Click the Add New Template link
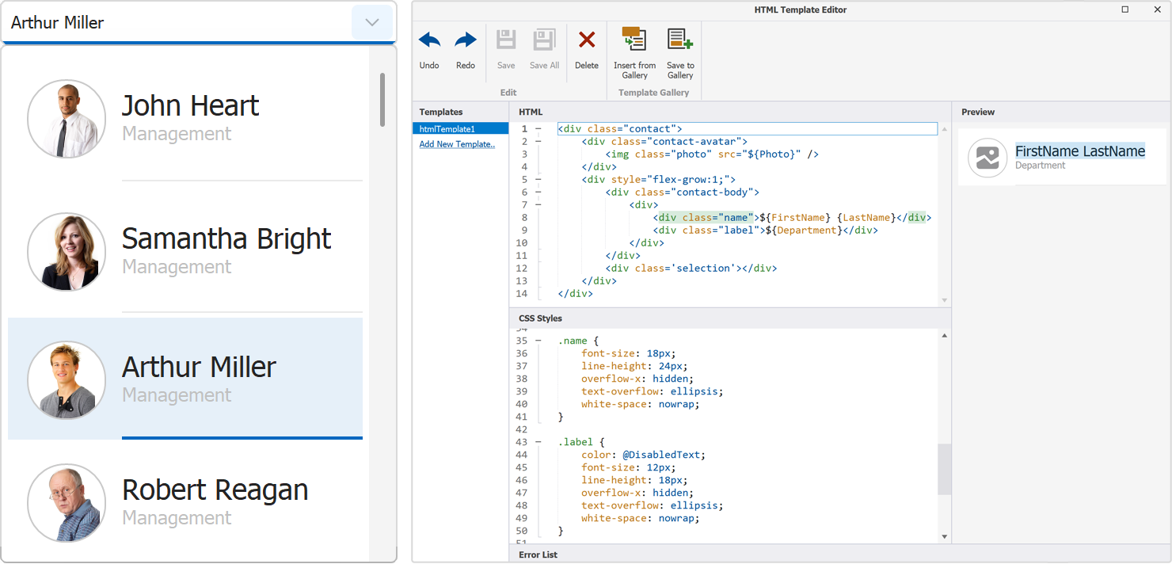The image size is (1172, 564). [x=457, y=144]
